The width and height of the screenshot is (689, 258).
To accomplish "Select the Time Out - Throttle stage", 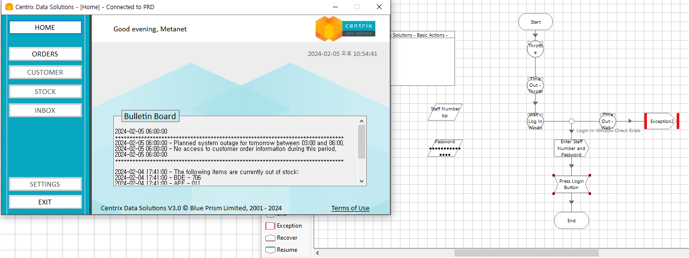I will click(536, 85).
